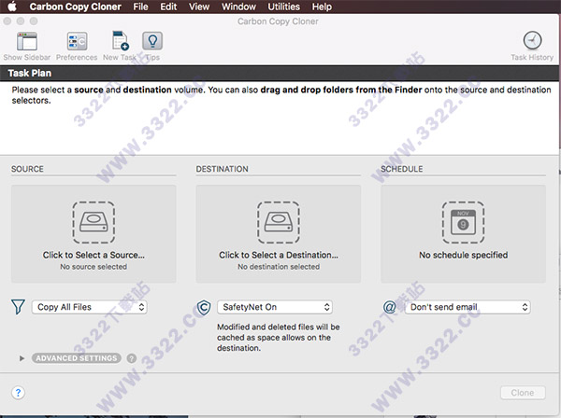Click help icon beside Advanced Settings

131,358
